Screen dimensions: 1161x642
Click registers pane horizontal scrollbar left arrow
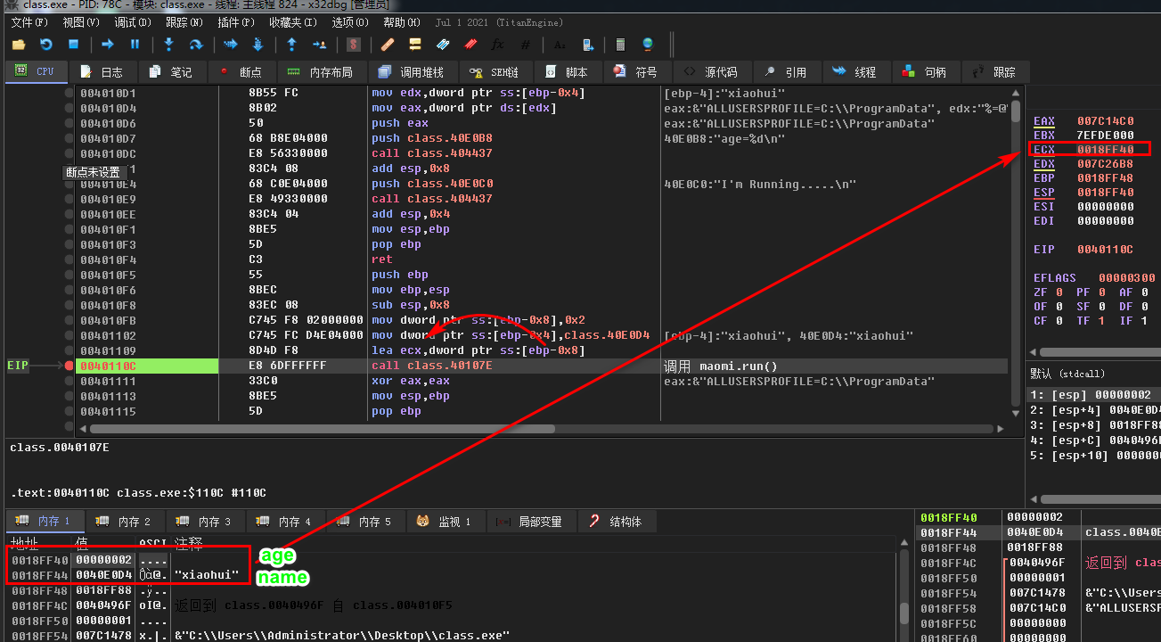click(x=1033, y=352)
